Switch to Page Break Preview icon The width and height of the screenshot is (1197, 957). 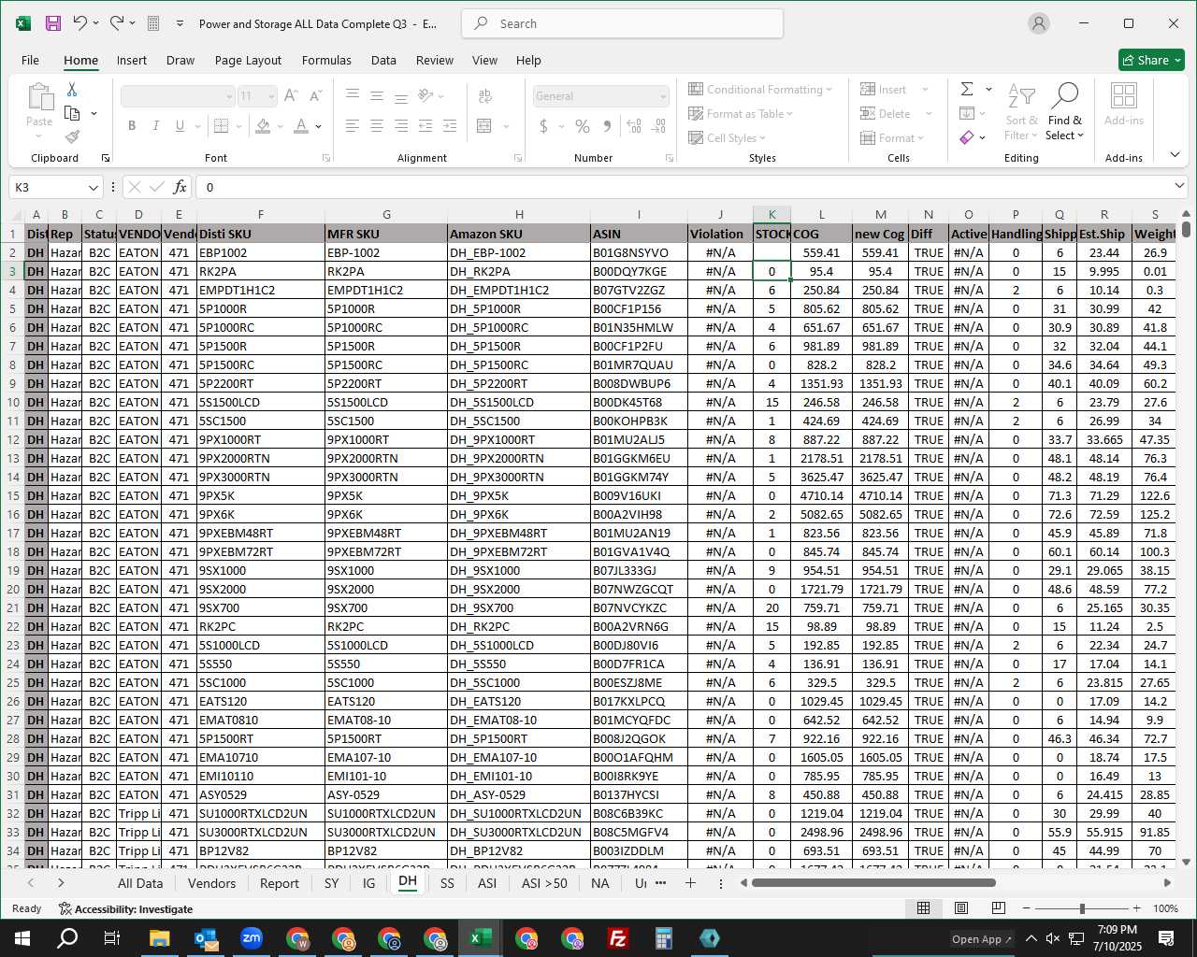point(998,908)
